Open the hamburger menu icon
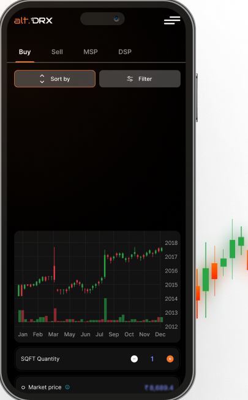Image resolution: width=248 pixels, height=400 pixels. [x=172, y=20]
